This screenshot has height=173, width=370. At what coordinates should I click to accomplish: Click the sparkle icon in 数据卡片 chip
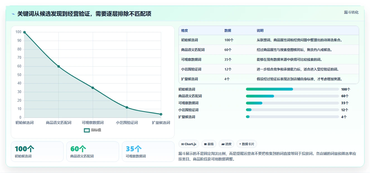[240, 144]
